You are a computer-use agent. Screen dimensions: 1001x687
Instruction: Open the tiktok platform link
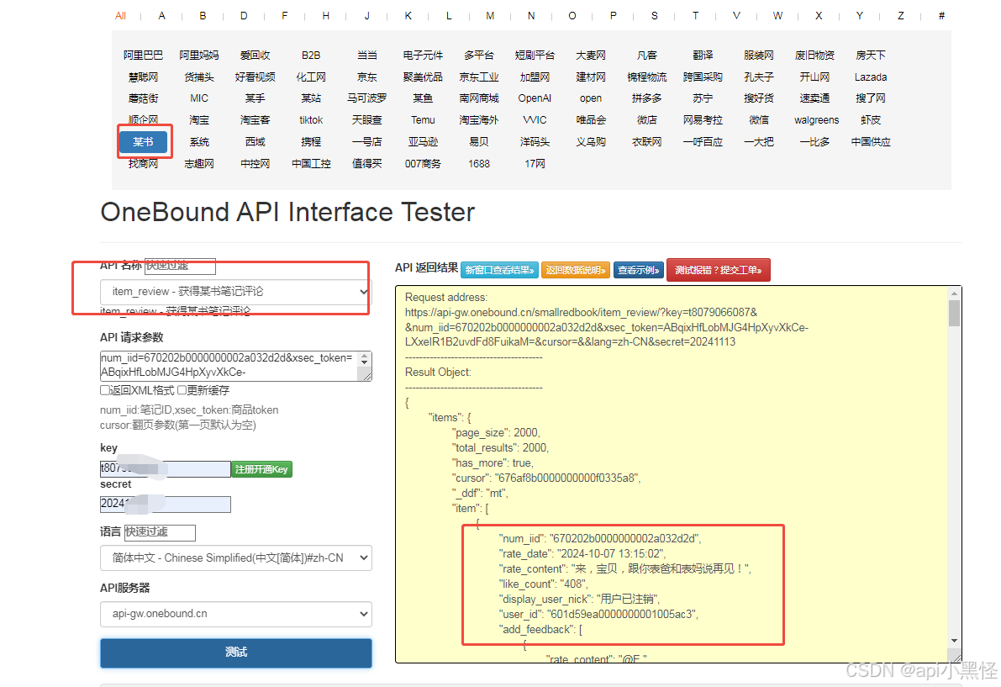point(311,120)
